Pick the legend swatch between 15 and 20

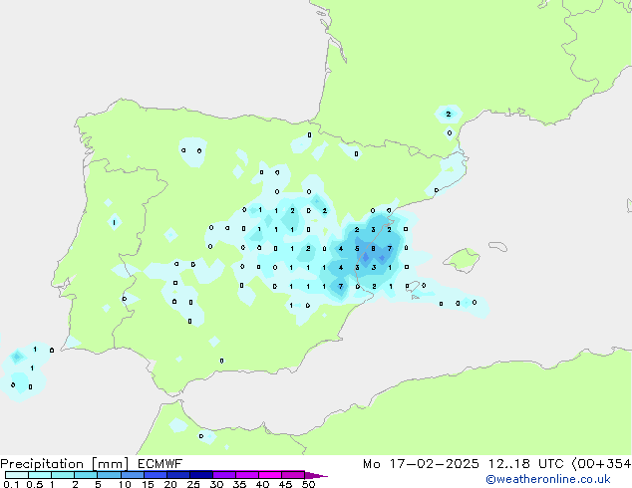tap(156, 475)
